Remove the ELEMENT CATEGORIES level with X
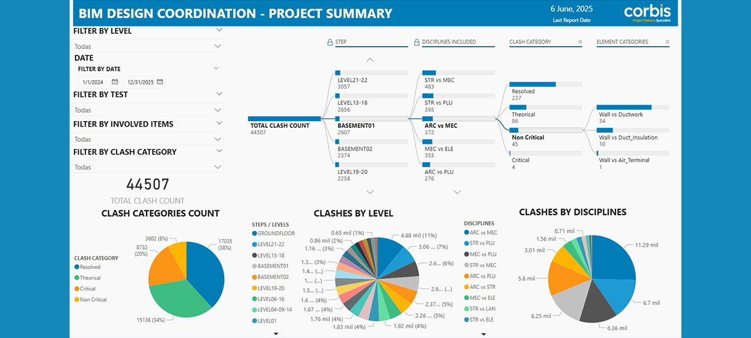This screenshot has height=338, width=751. [666, 42]
